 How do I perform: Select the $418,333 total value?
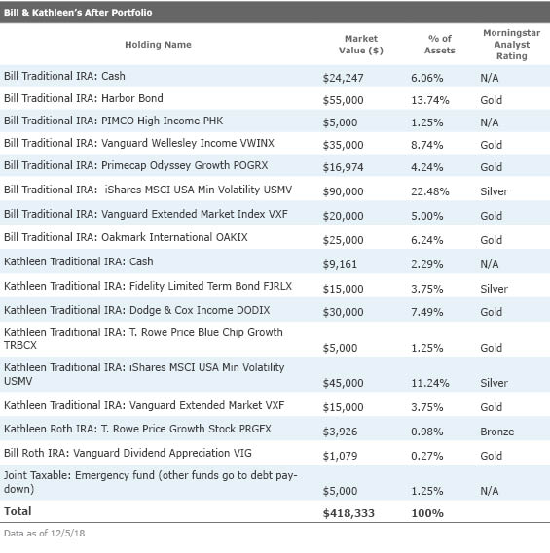coord(348,513)
